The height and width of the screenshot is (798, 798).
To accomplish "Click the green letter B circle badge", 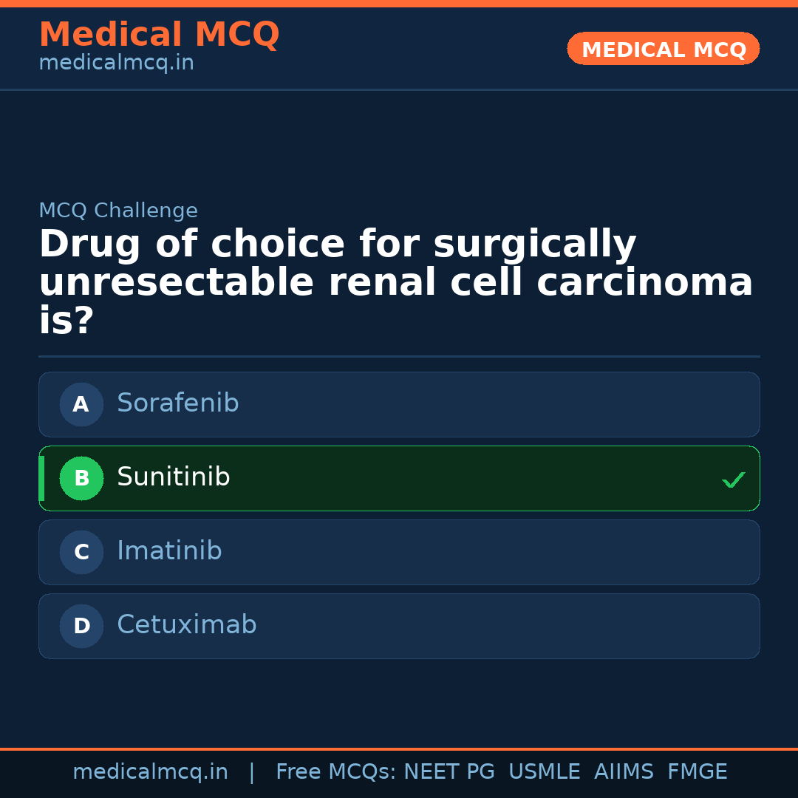I will tap(81, 478).
